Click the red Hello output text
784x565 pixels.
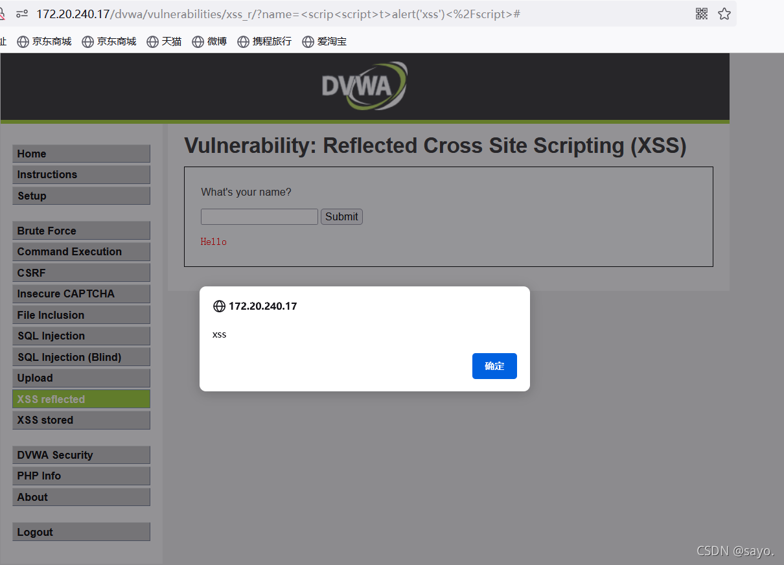(214, 242)
